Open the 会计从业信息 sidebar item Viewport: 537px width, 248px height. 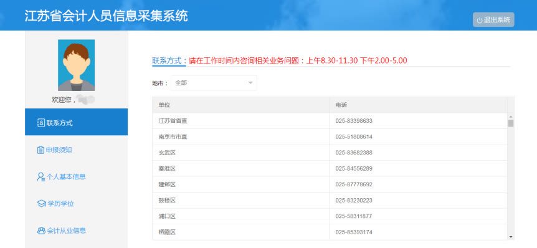point(77,231)
